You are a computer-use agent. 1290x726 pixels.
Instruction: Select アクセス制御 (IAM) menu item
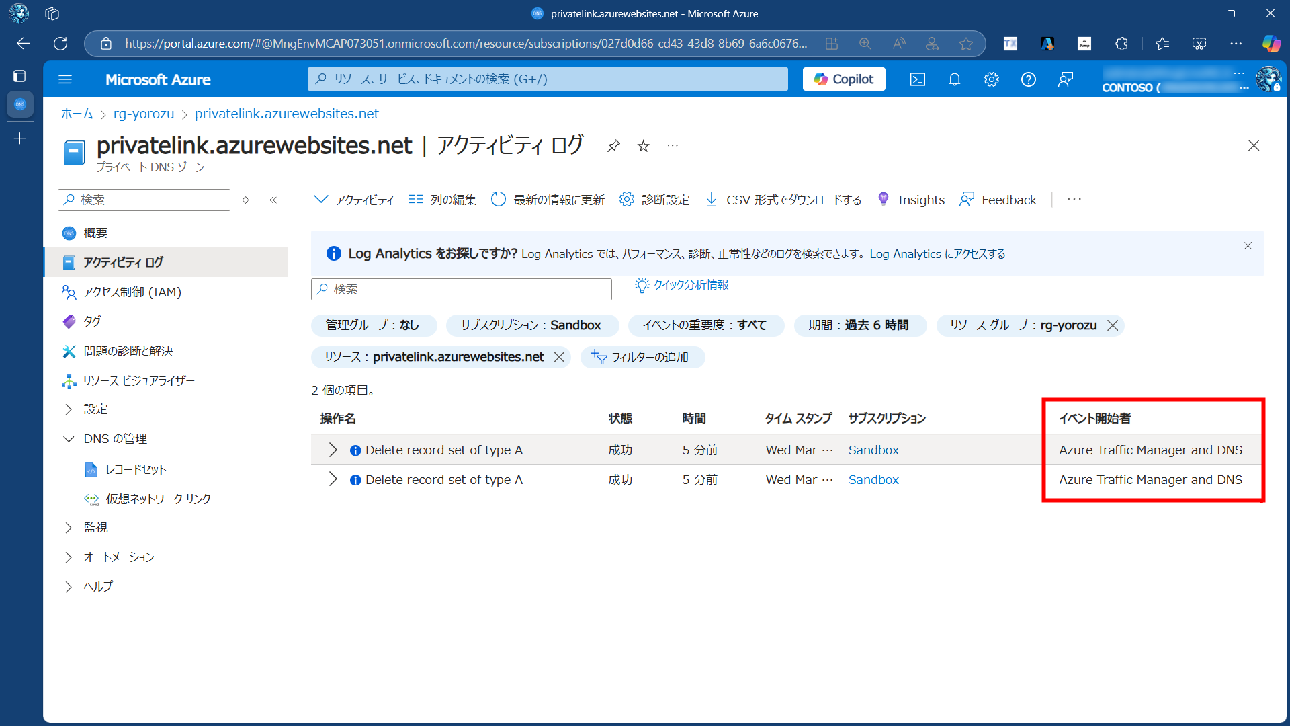click(x=132, y=292)
